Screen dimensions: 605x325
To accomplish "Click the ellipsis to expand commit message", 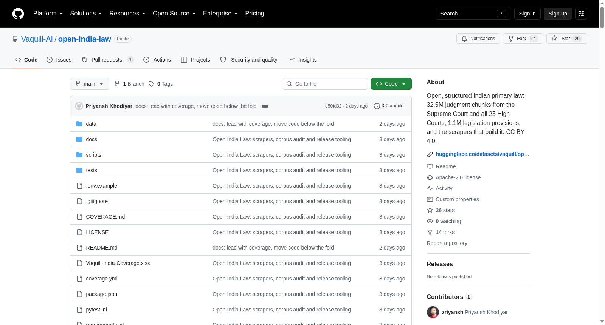I will point(265,106).
